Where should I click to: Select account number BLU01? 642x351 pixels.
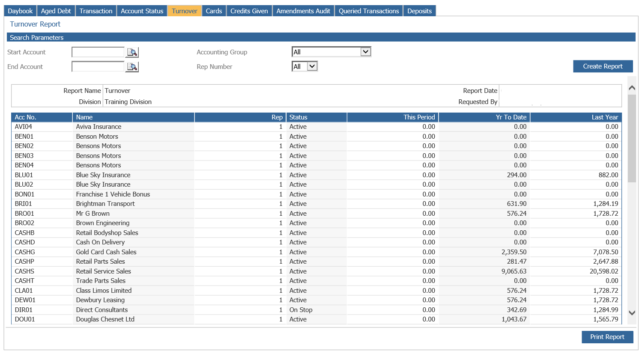[x=24, y=175]
